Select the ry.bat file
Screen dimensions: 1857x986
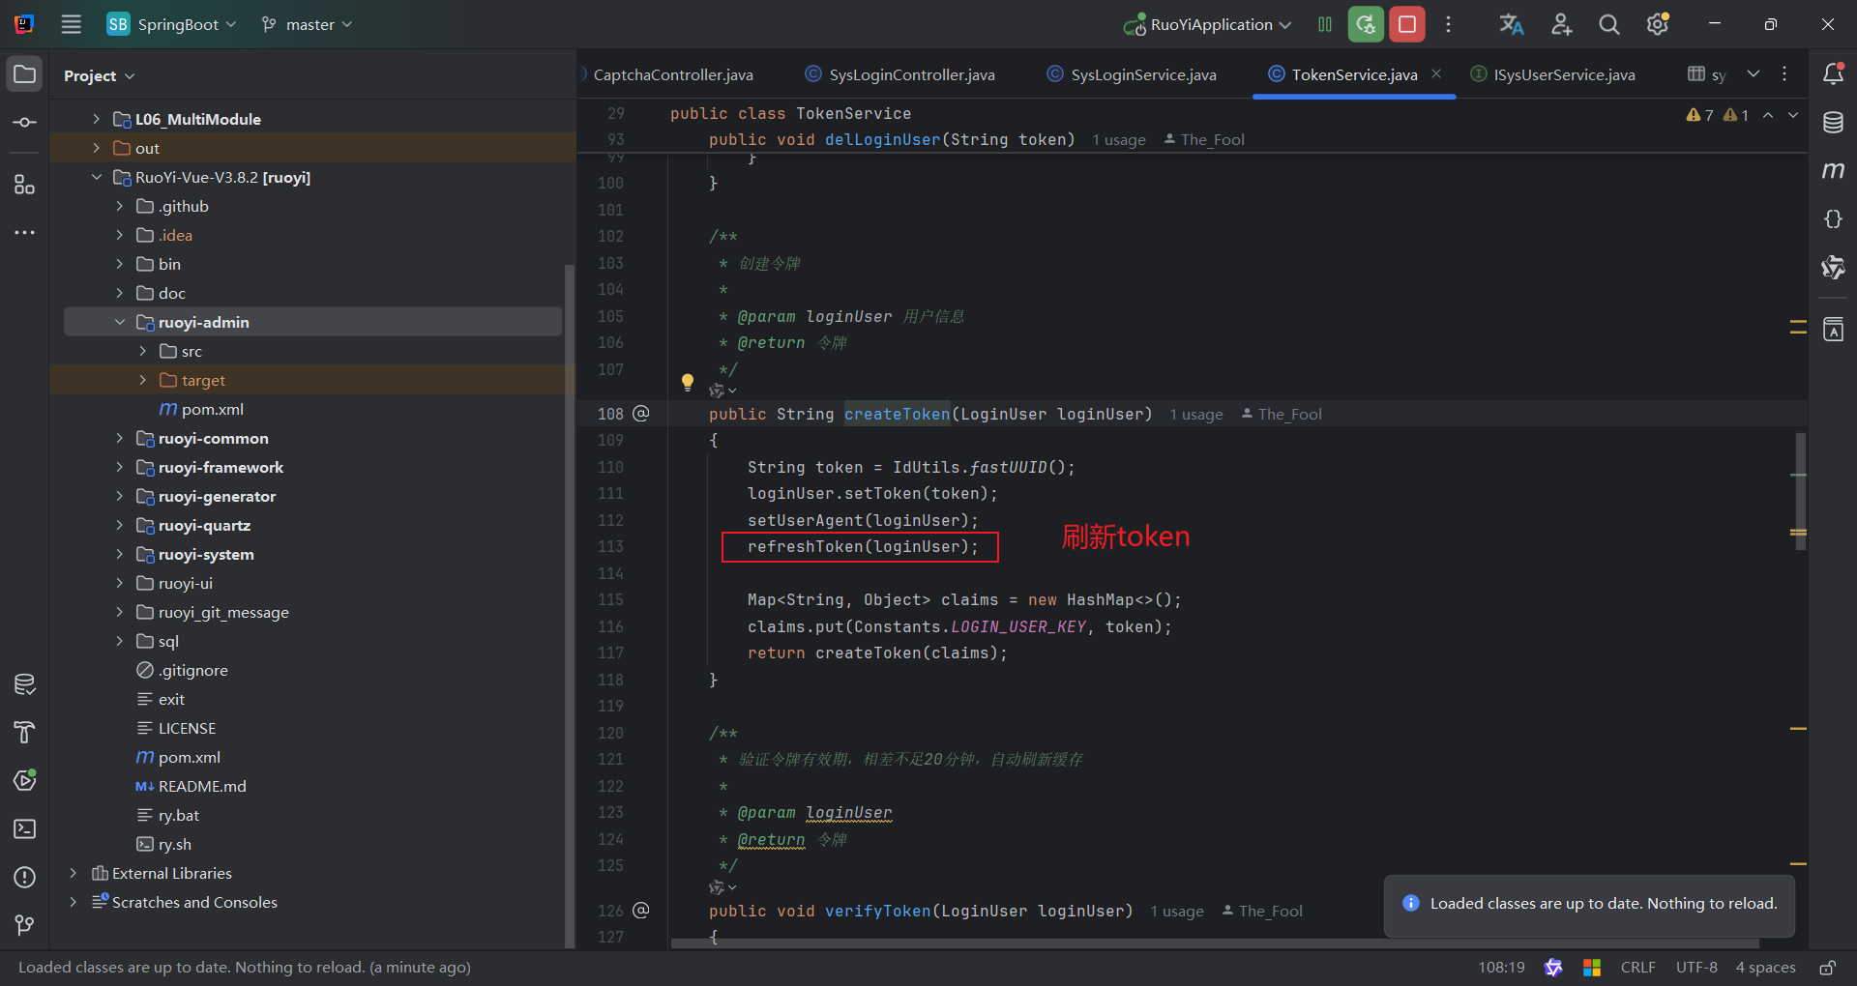[x=179, y=815]
